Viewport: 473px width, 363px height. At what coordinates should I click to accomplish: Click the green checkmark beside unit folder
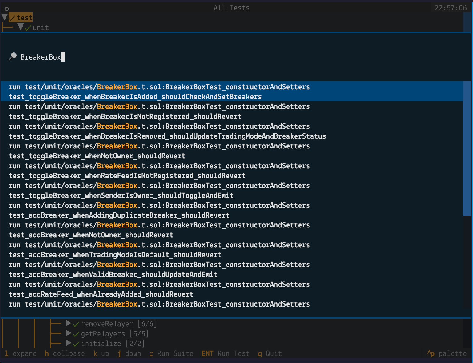[x=28, y=27]
